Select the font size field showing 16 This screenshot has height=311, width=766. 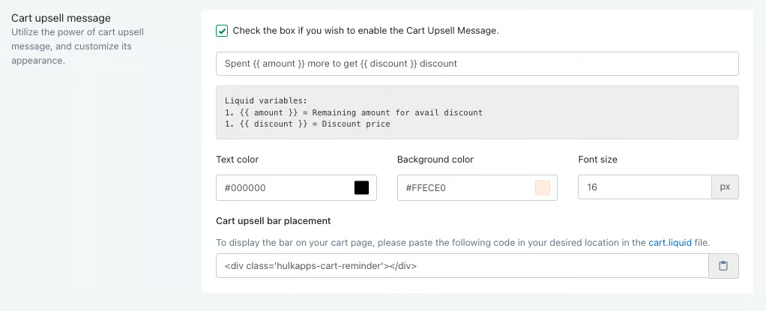pyautogui.click(x=645, y=187)
